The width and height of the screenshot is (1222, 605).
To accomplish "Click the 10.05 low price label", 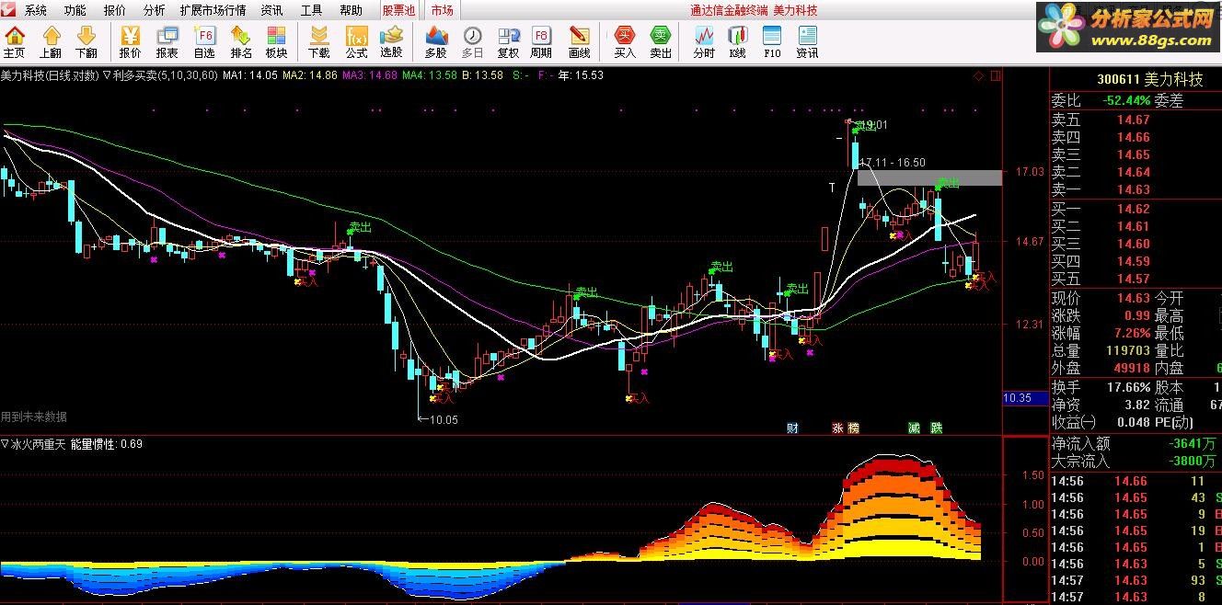I will (444, 419).
